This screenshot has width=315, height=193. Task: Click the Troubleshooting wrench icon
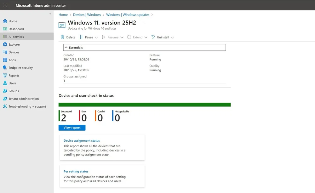[5, 106]
